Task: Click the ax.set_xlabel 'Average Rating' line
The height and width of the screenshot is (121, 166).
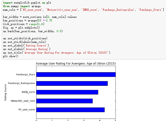Action: tap(27, 49)
